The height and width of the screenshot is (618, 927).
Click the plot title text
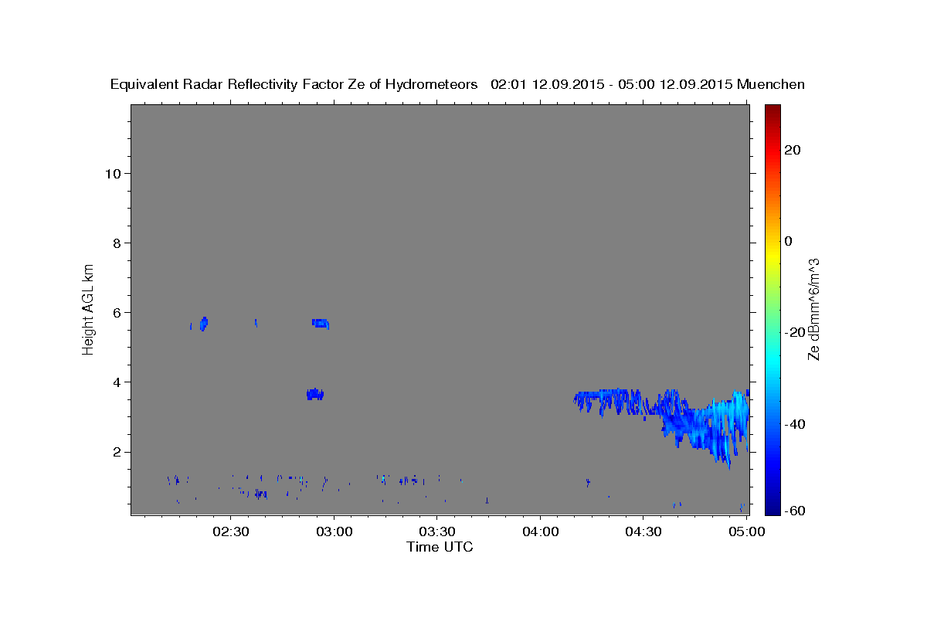pyautogui.click(x=457, y=84)
